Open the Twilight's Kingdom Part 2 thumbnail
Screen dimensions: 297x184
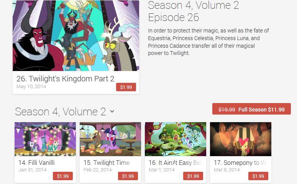(76, 36)
